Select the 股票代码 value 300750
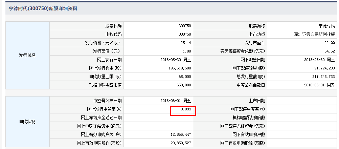This screenshot has height=149, width=339. click(x=185, y=26)
